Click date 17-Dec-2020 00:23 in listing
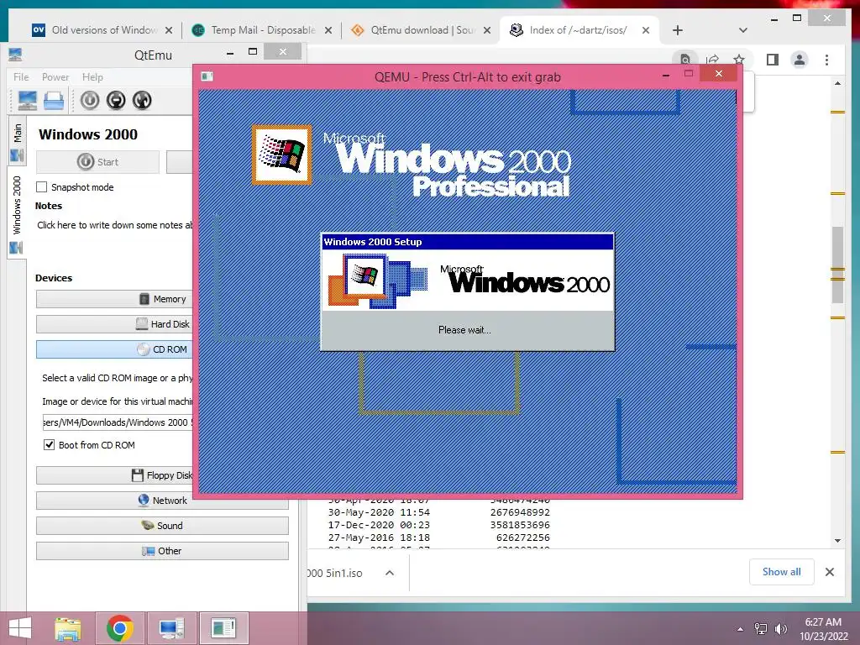The width and height of the screenshot is (860, 645). tap(379, 525)
